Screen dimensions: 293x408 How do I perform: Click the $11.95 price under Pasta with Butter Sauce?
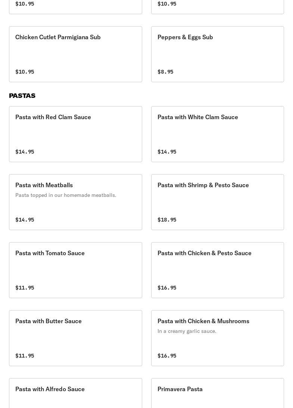pyautogui.click(x=25, y=356)
